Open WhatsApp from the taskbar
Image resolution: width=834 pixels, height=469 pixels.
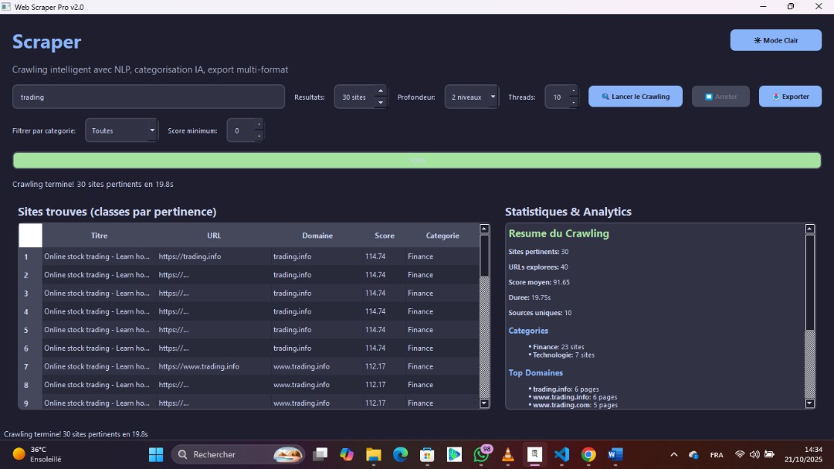coord(482,454)
